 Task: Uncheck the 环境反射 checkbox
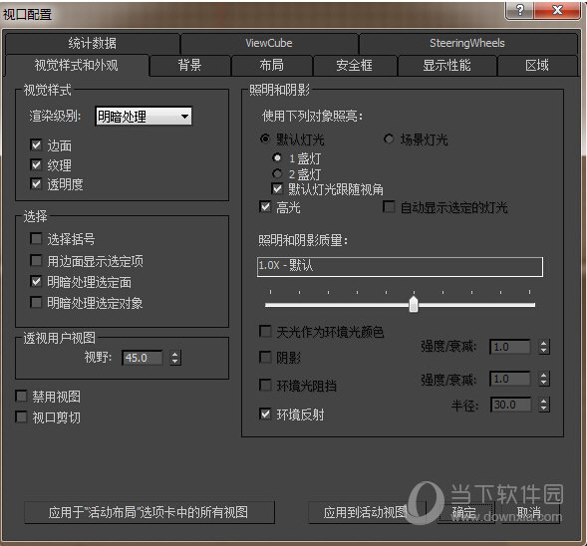(x=265, y=413)
